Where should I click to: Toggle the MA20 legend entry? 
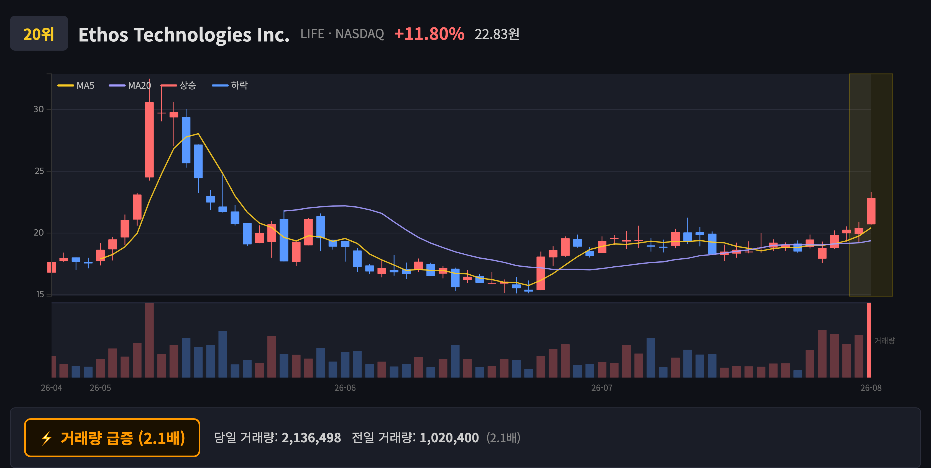tap(130, 85)
